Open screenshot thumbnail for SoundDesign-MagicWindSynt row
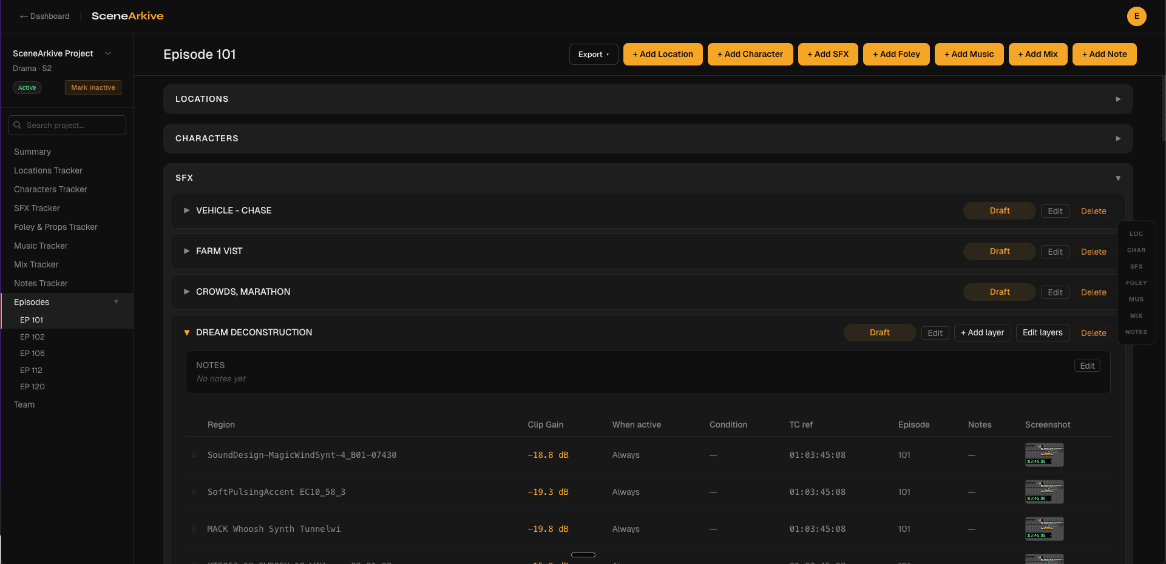The width and height of the screenshot is (1166, 564). point(1044,455)
